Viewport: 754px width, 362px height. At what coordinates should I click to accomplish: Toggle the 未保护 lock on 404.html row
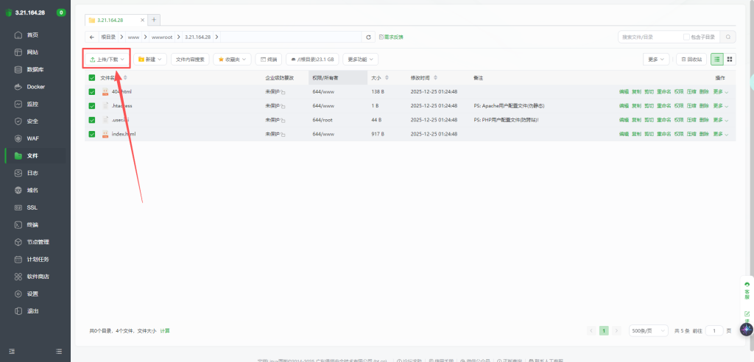(283, 92)
